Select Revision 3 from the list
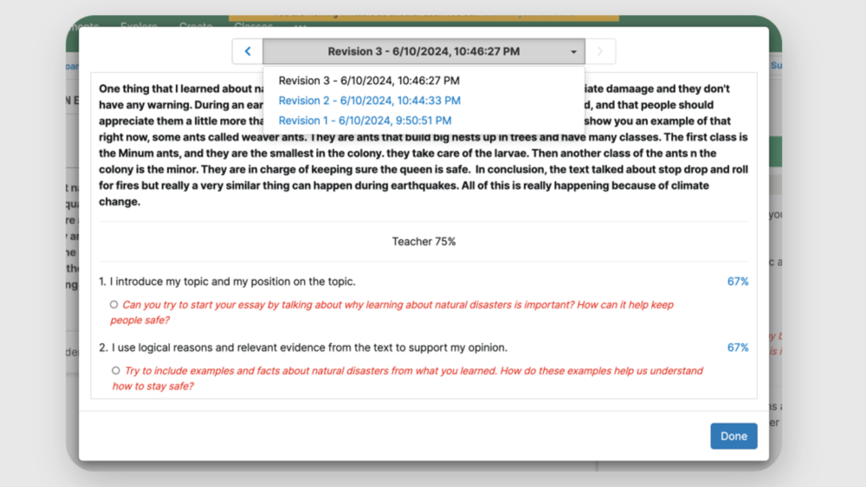Screen dimensions: 866x487 pos(369,80)
